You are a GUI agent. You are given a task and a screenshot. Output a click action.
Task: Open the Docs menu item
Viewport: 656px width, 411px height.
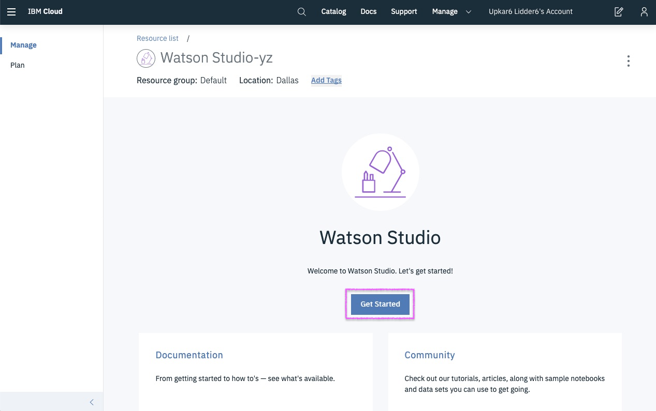[x=369, y=11]
